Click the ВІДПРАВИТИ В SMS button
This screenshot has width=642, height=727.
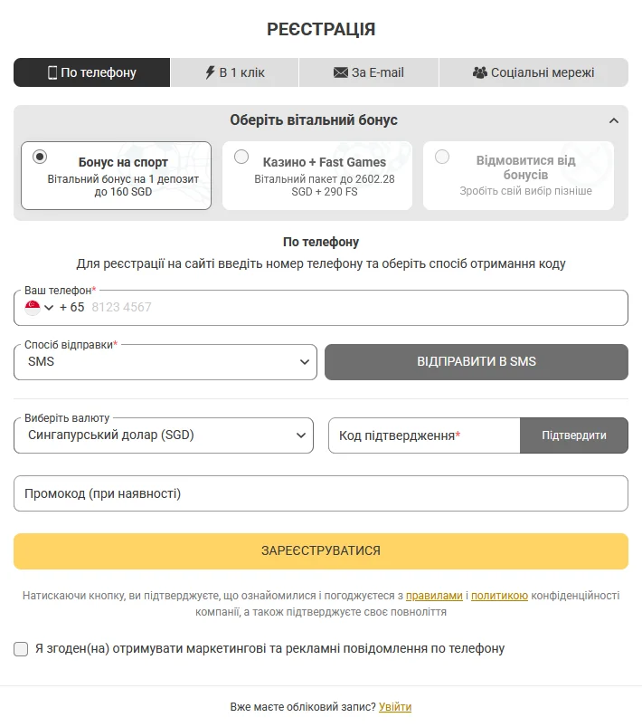(477, 361)
